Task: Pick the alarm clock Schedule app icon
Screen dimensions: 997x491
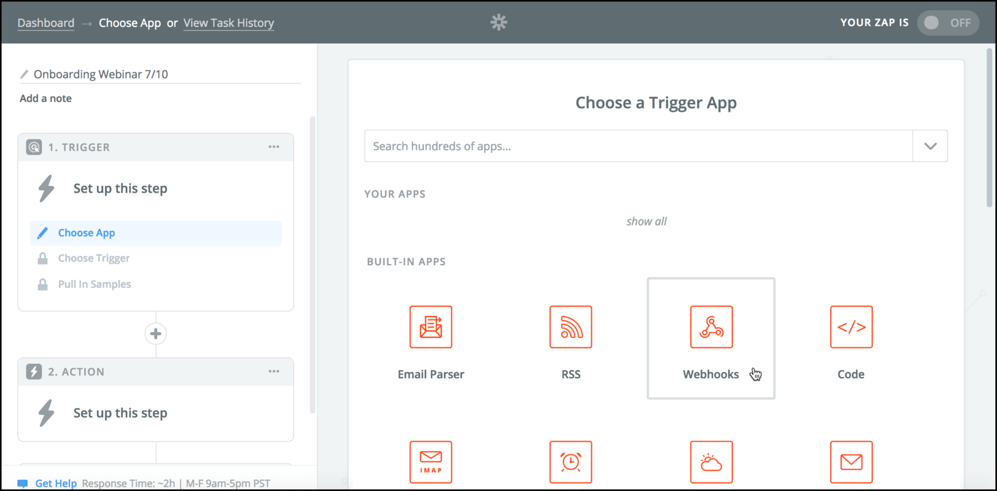Action: (x=571, y=462)
